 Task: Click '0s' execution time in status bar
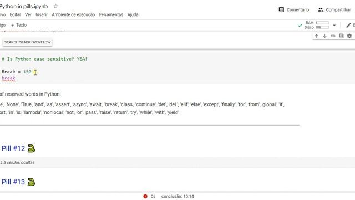(x=153, y=196)
